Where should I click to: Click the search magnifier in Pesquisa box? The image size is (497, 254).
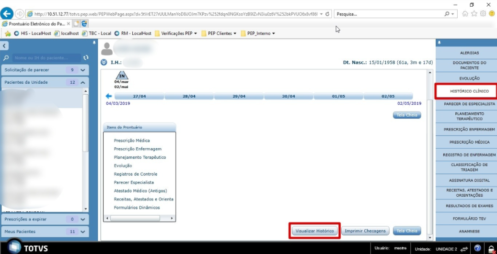(x=447, y=14)
